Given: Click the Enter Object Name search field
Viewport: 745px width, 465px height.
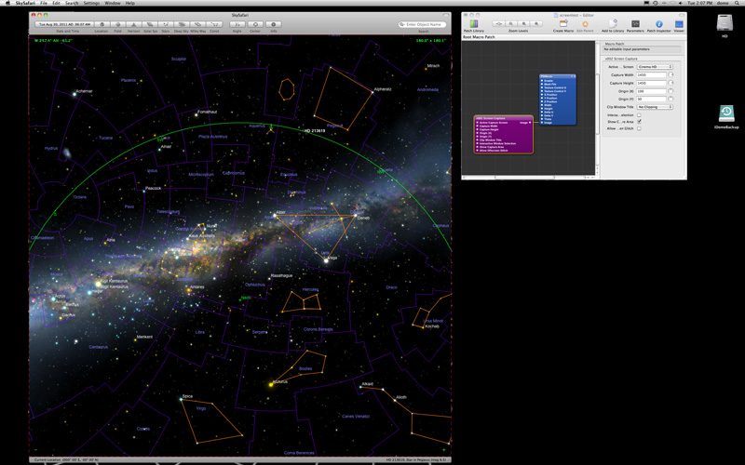Looking at the screenshot, I should (x=423, y=24).
